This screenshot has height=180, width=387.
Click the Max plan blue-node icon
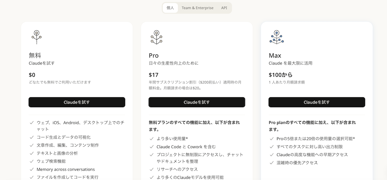(276, 37)
